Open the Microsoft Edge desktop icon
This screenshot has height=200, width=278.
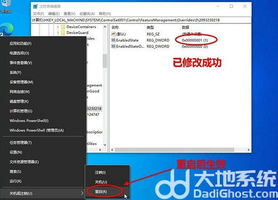point(6,29)
